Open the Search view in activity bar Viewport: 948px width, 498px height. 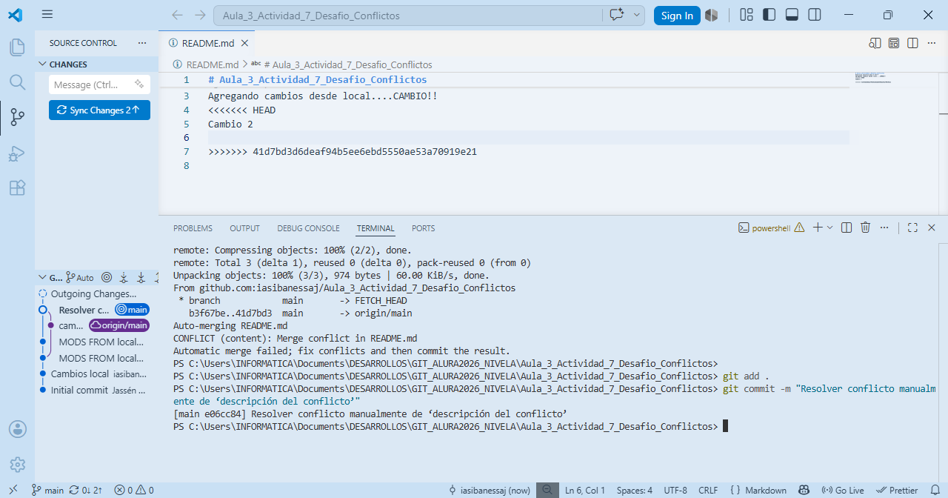(17, 82)
